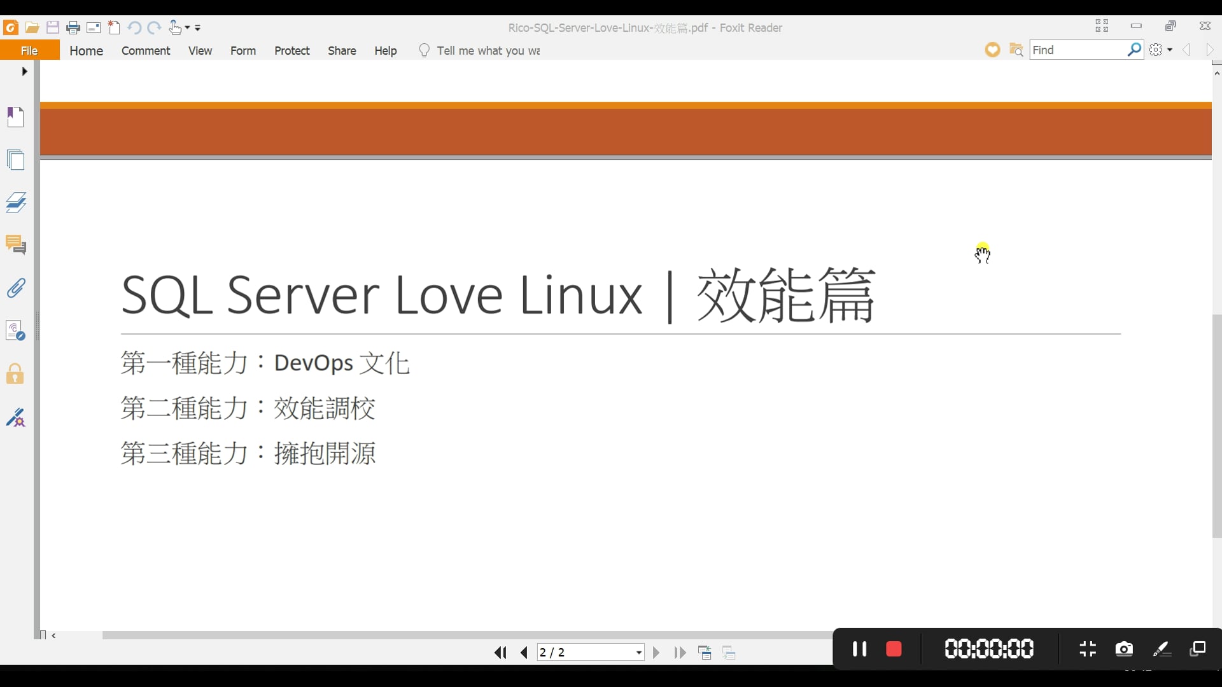
Task: Open the Attachments paperclip panel
Action: [x=16, y=288]
